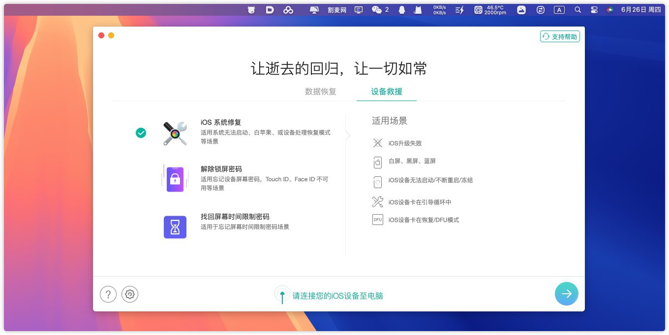Screen dimensions: 669x335
Task: Toggle the green checkmark for iOS 系统修复
Action: [x=141, y=133]
